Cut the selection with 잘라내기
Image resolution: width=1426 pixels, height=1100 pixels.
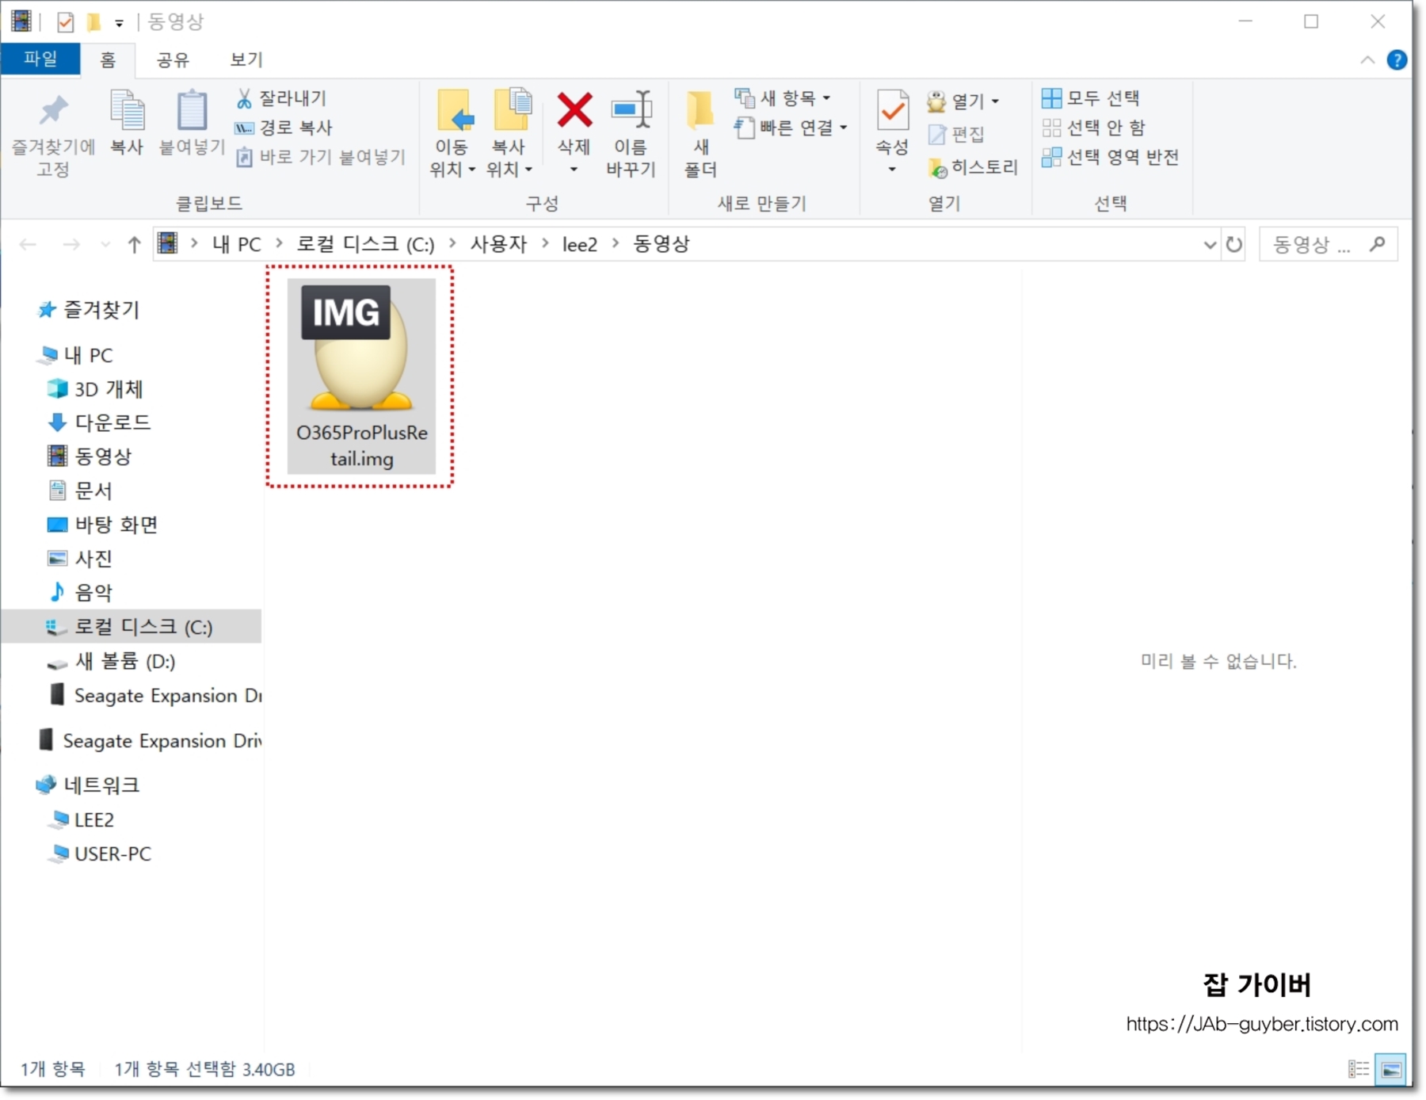pyautogui.click(x=280, y=98)
